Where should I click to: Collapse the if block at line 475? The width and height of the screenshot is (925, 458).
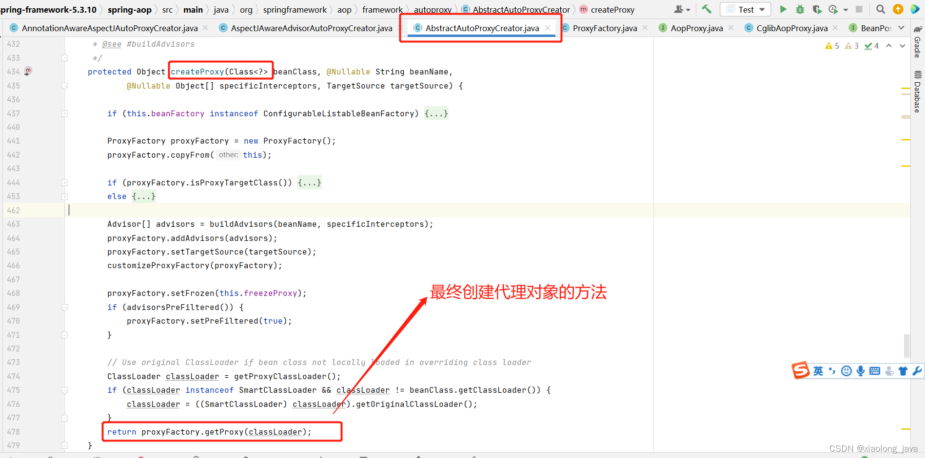click(x=64, y=390)
